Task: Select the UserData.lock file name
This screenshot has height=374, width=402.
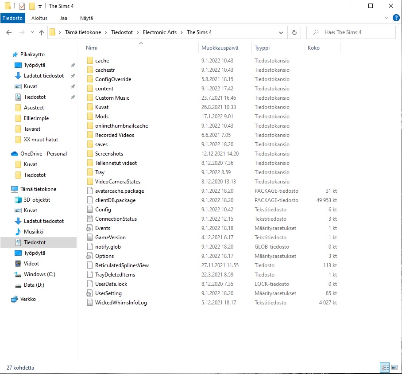Action: (x=111, y=284)
